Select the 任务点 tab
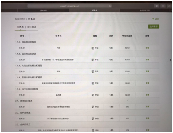This screenshot has width=173, height=133. [x=20, y=27]
